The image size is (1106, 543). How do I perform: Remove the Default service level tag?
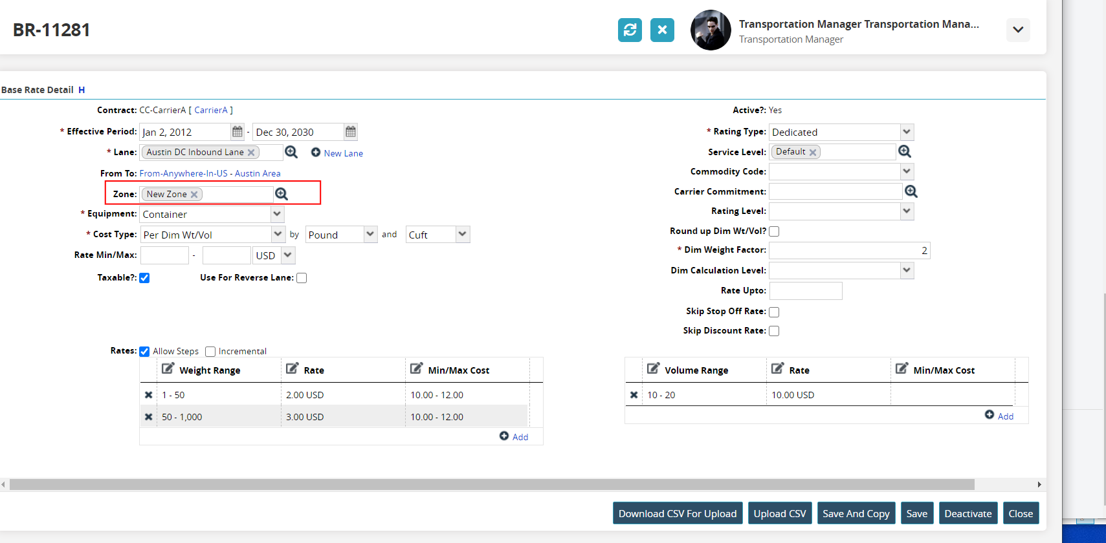(813, 153)
